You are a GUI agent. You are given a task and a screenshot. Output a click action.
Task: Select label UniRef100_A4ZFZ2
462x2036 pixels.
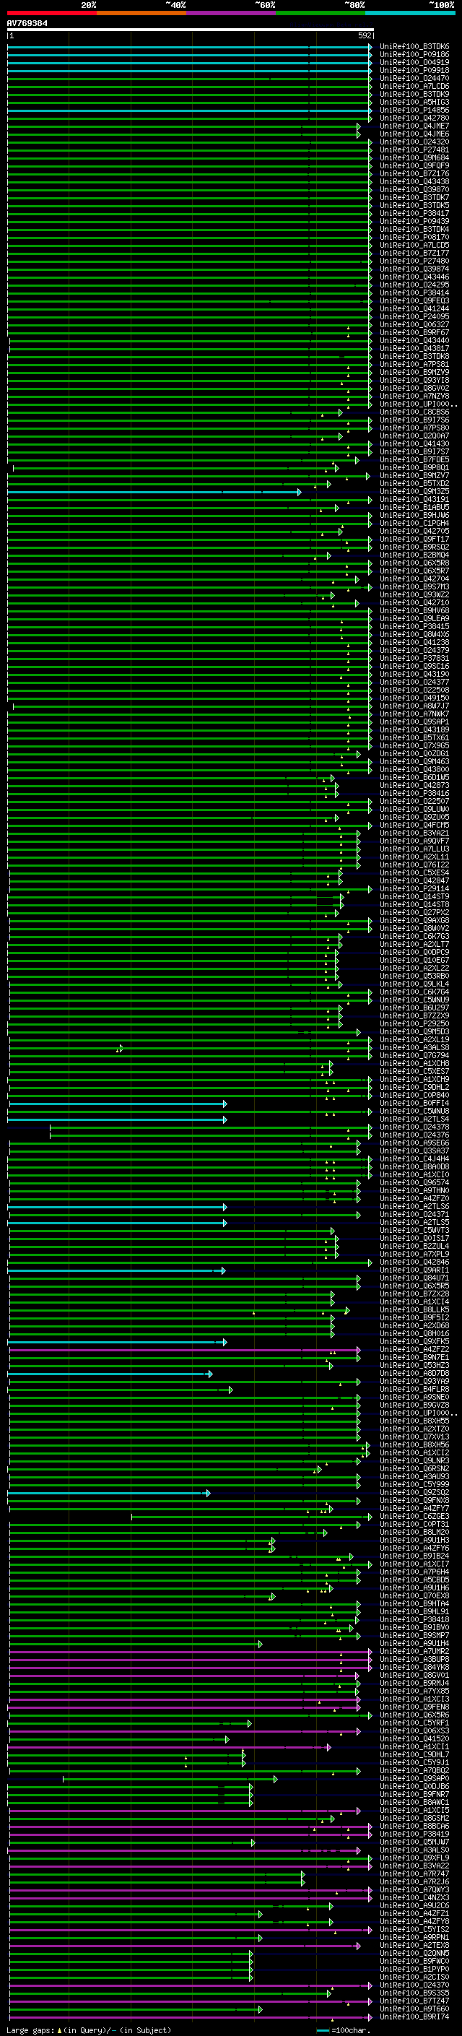(414, 1350)
